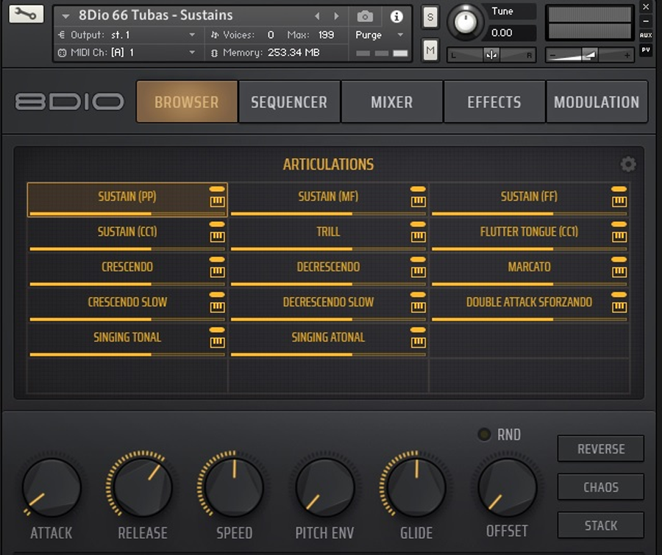Click the keyboard icon for Double Attack Sforzando
This screenshot has width=662, height=555.
click(619, 307)
